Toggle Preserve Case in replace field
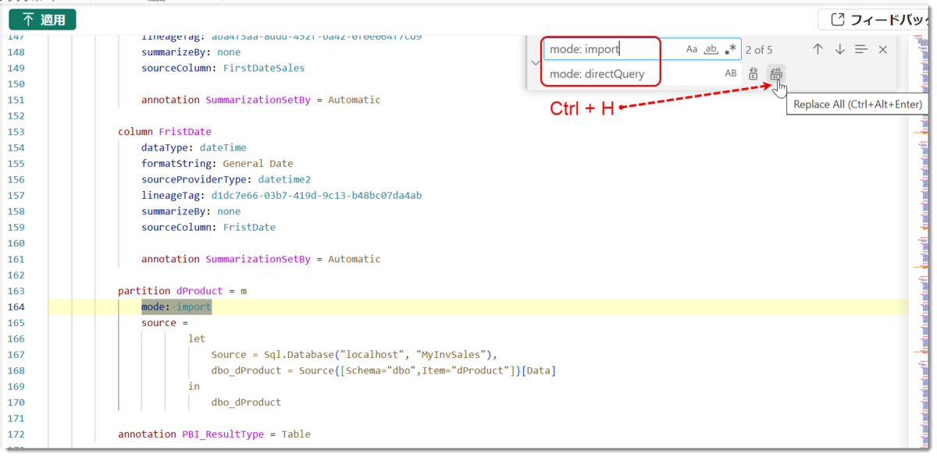 [731, 73]
